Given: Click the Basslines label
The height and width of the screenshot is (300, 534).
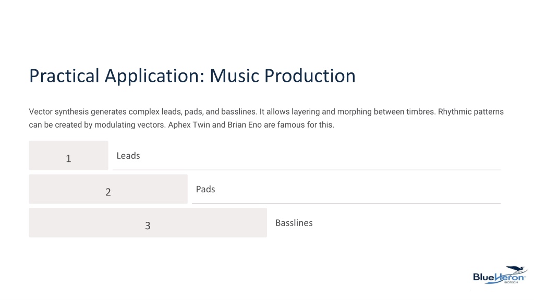Looking at the screenshot, I should tap(294, 223).
